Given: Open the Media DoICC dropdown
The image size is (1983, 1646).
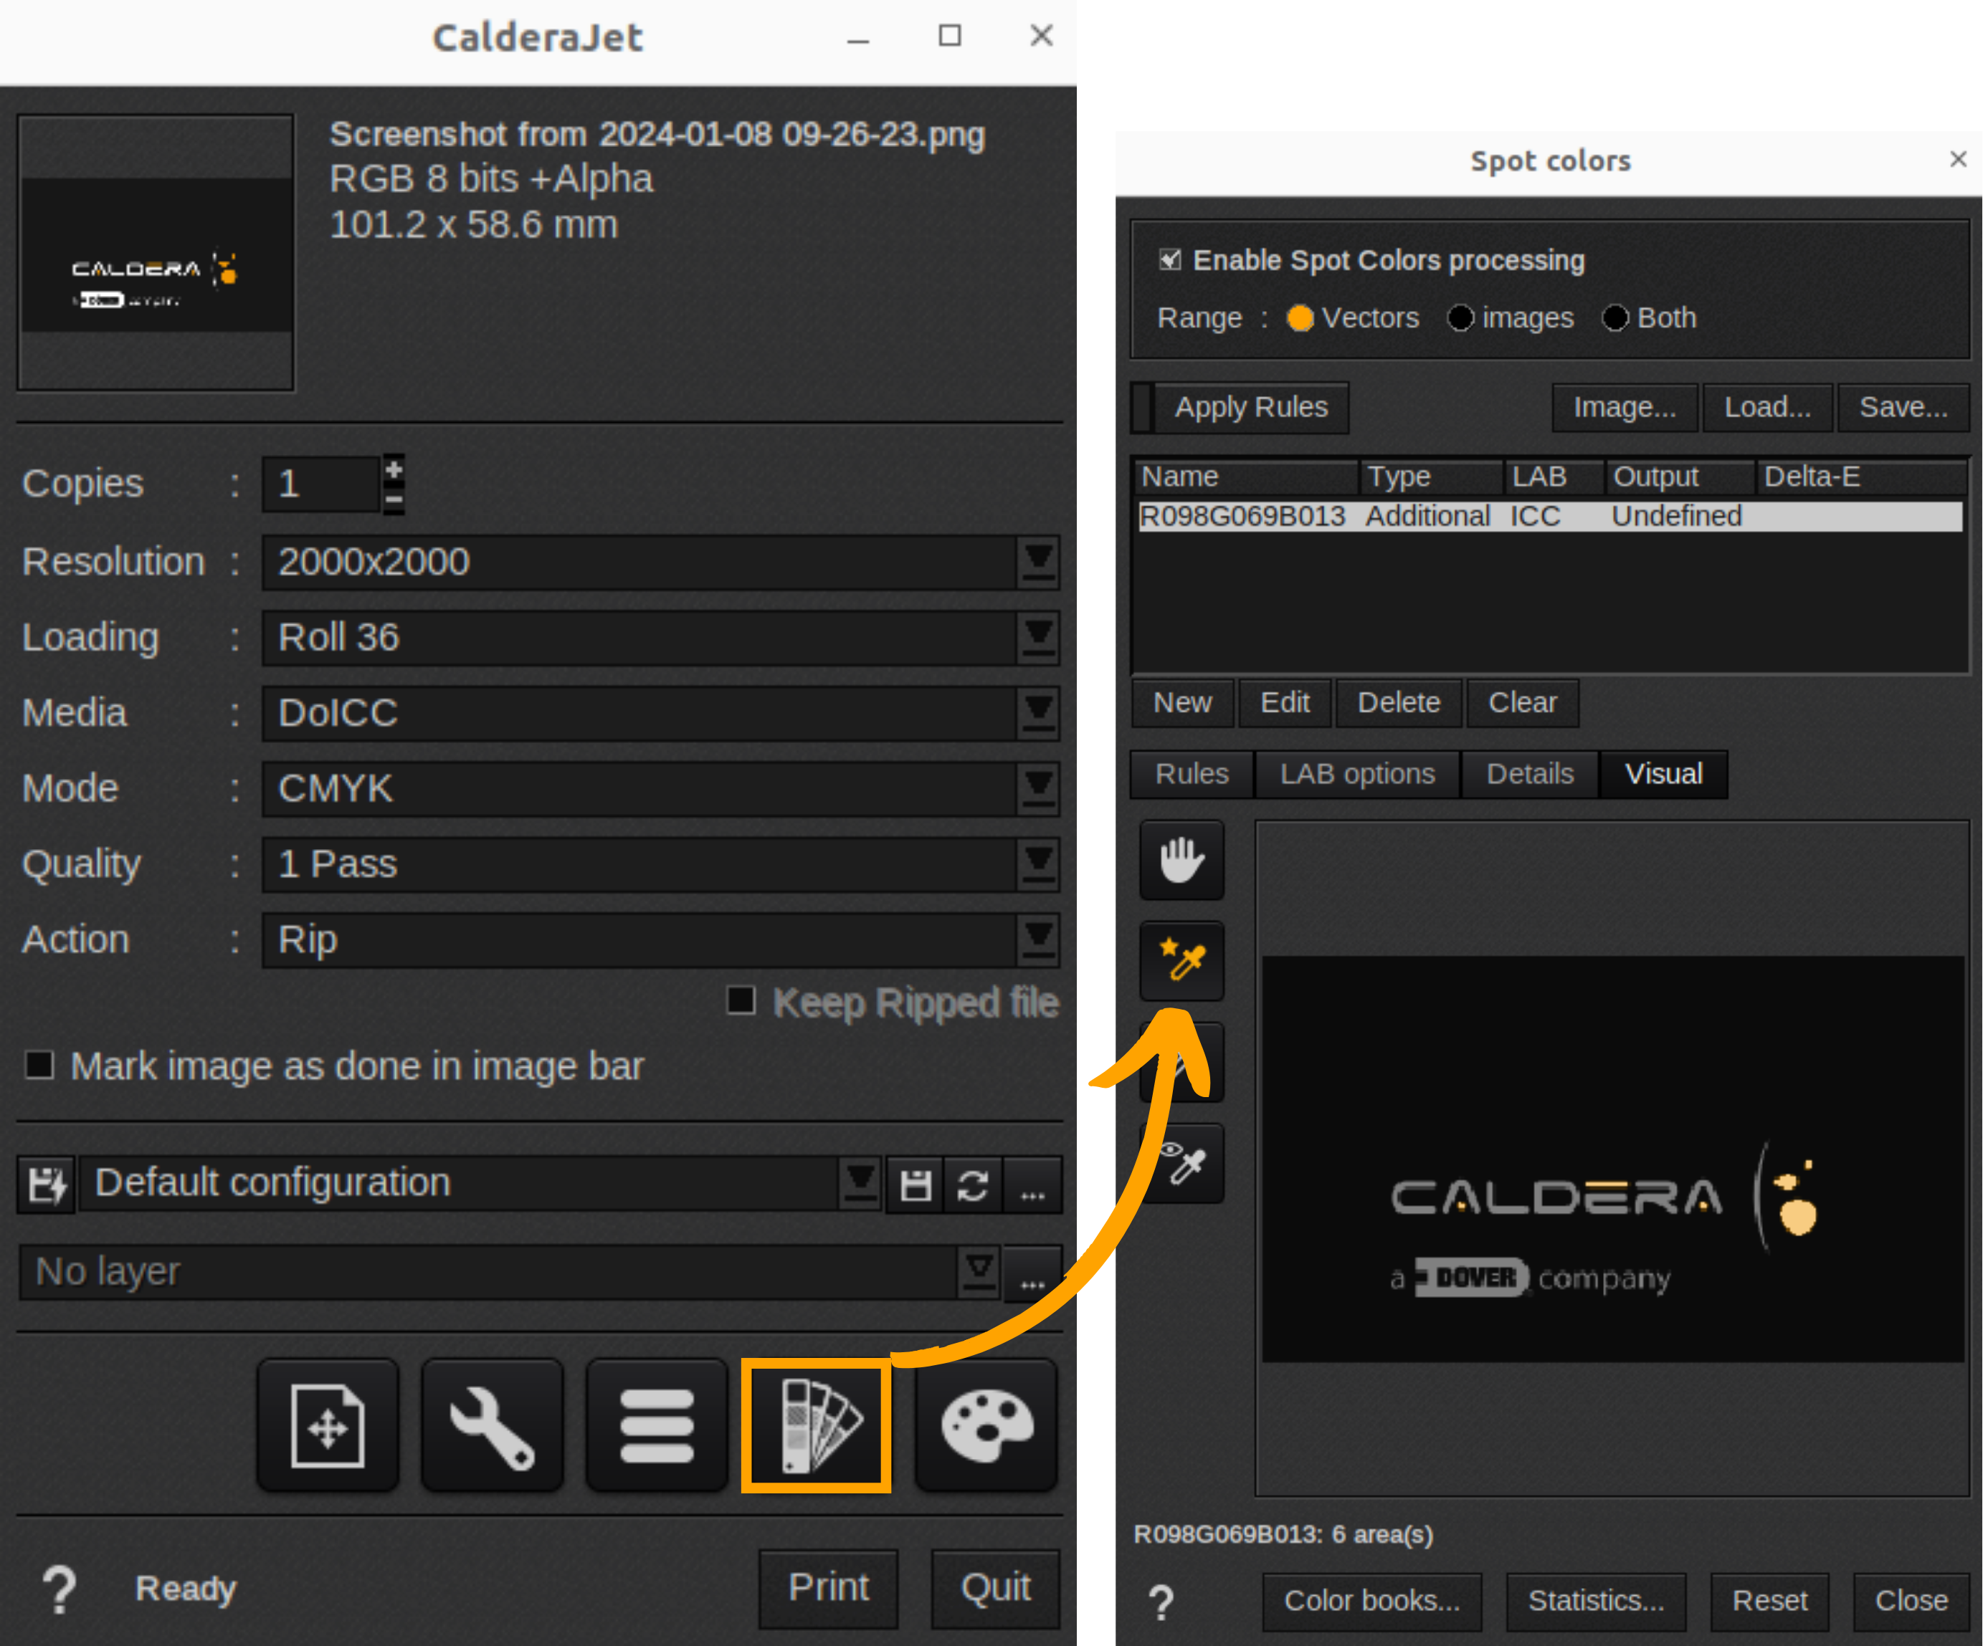Looking at the screenshot, I should click(1039, 712).
